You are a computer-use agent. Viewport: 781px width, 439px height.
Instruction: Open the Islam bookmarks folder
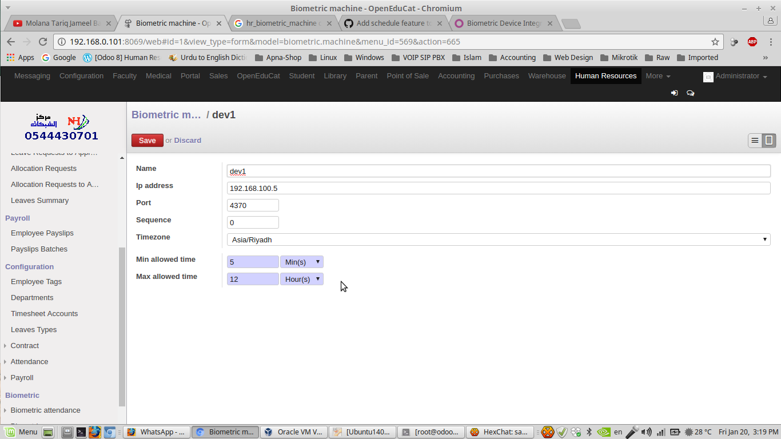click(x=467, y=57)
